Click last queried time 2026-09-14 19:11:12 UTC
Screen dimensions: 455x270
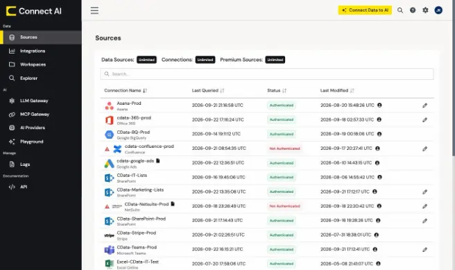216,134
